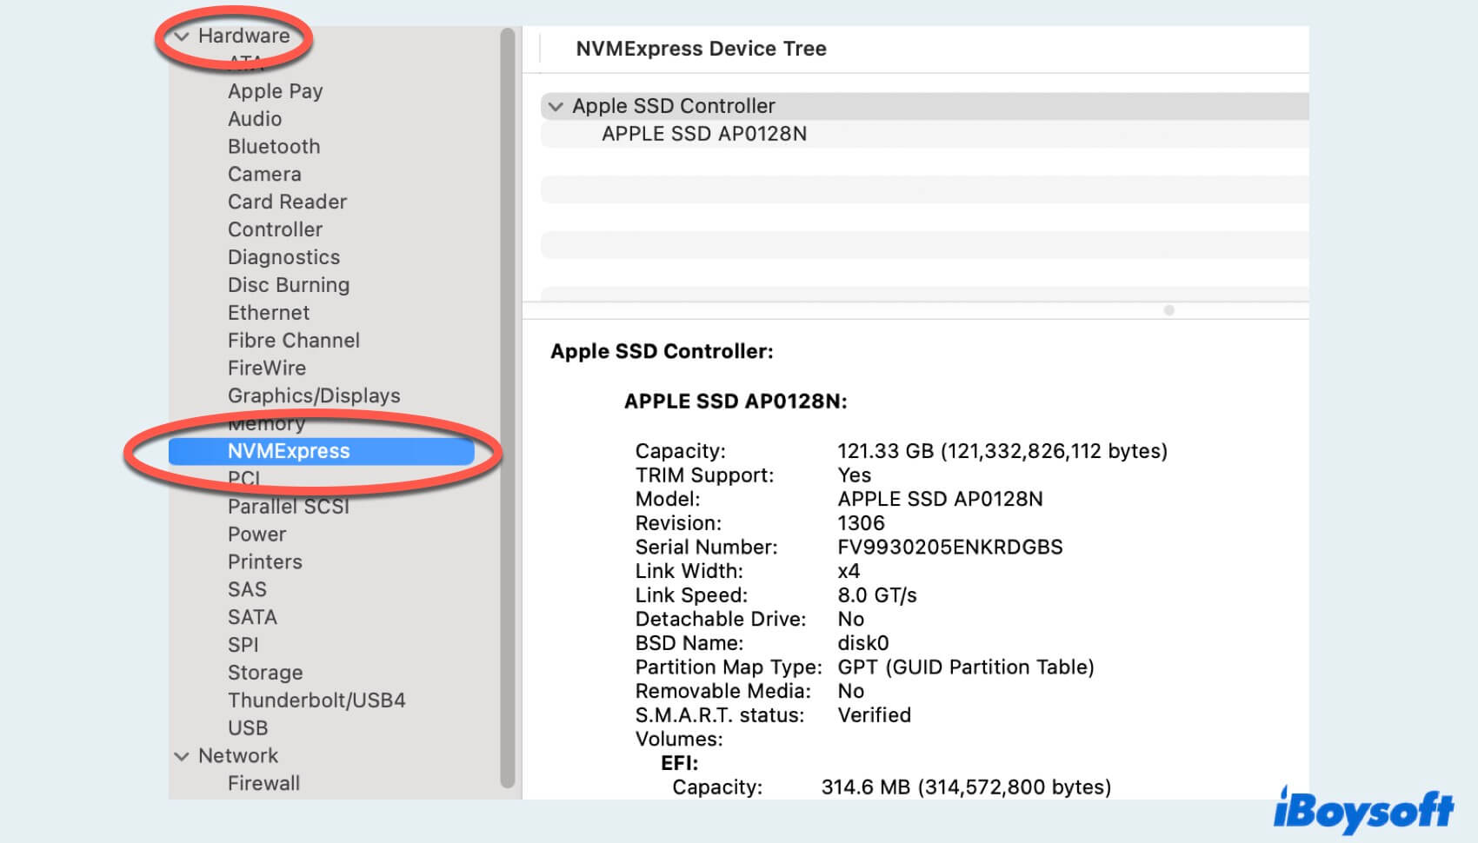Open the USB hardware entry
This screenshot has width=1478, height=843.
tap(248, 728)
